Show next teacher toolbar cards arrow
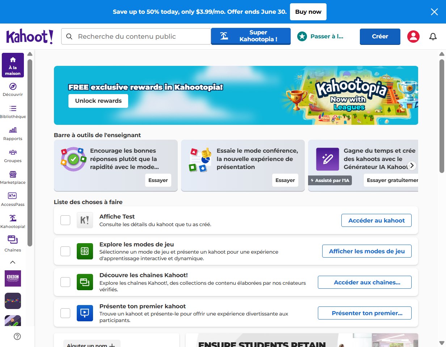 [412, 166]
